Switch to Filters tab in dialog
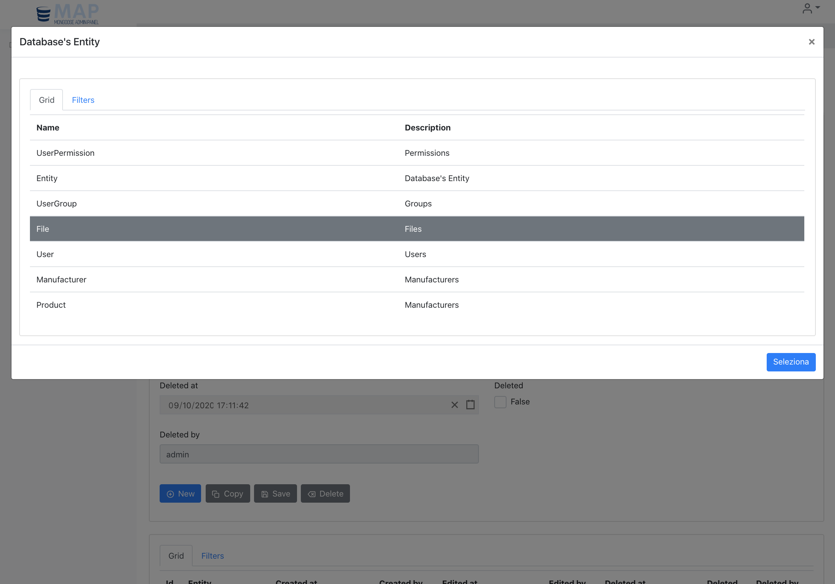This screenshot has height=584, width=835. [83, 100]
